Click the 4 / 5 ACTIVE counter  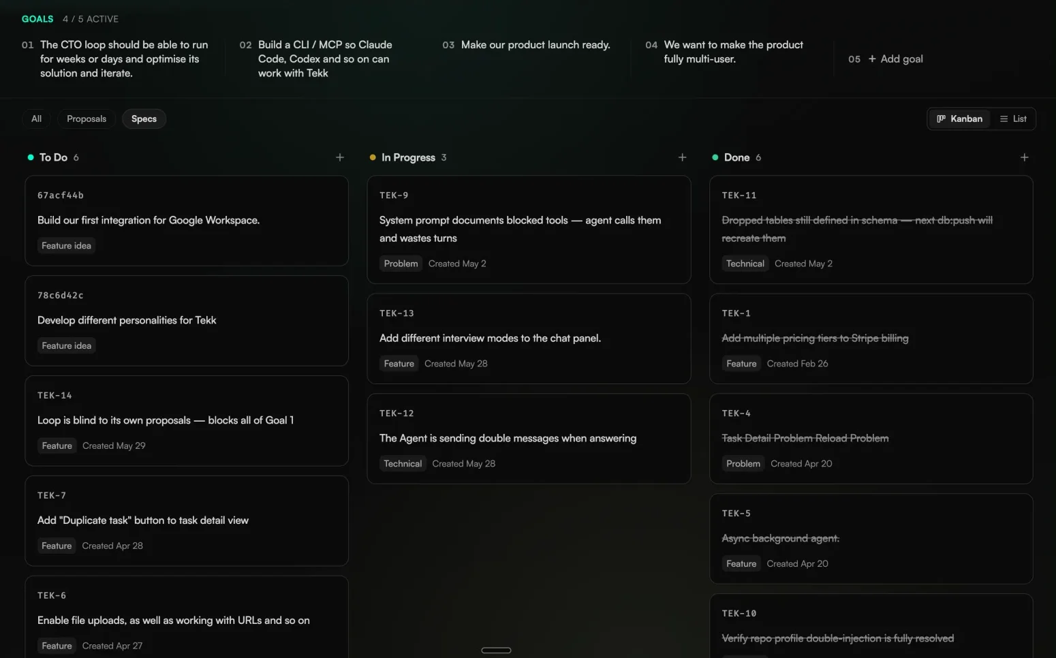(91, 19)
